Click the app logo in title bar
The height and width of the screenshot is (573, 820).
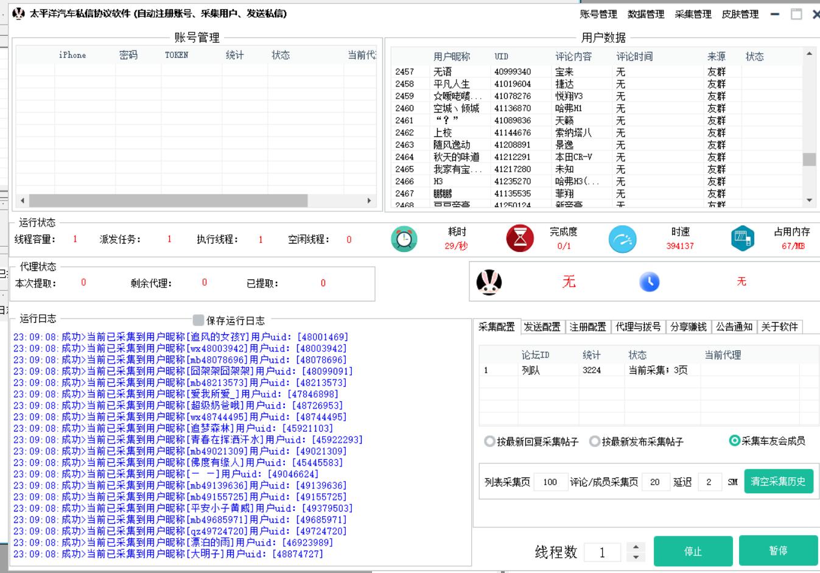point(19,13)
